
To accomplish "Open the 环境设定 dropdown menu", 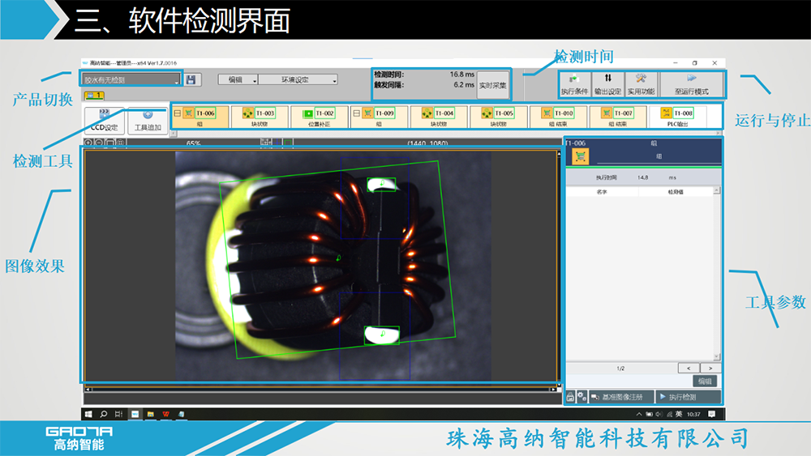I will tap(298, 79).
